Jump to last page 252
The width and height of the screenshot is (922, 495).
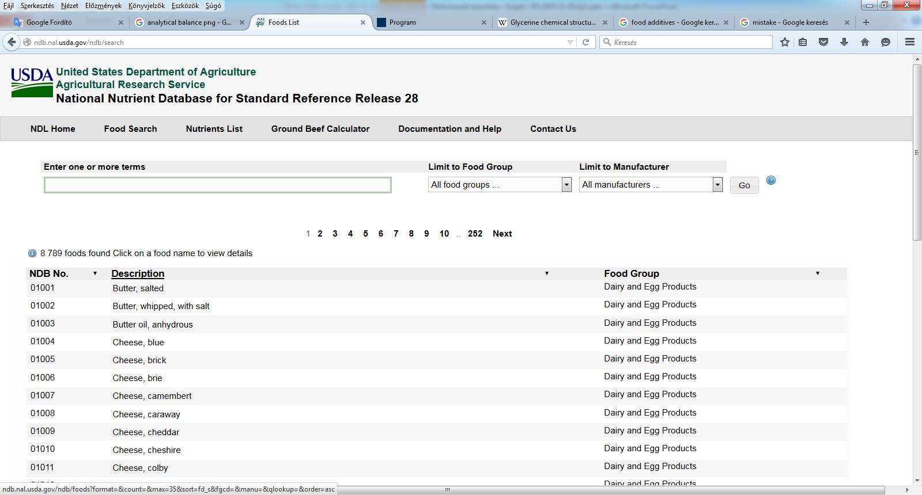click(475, 234)
